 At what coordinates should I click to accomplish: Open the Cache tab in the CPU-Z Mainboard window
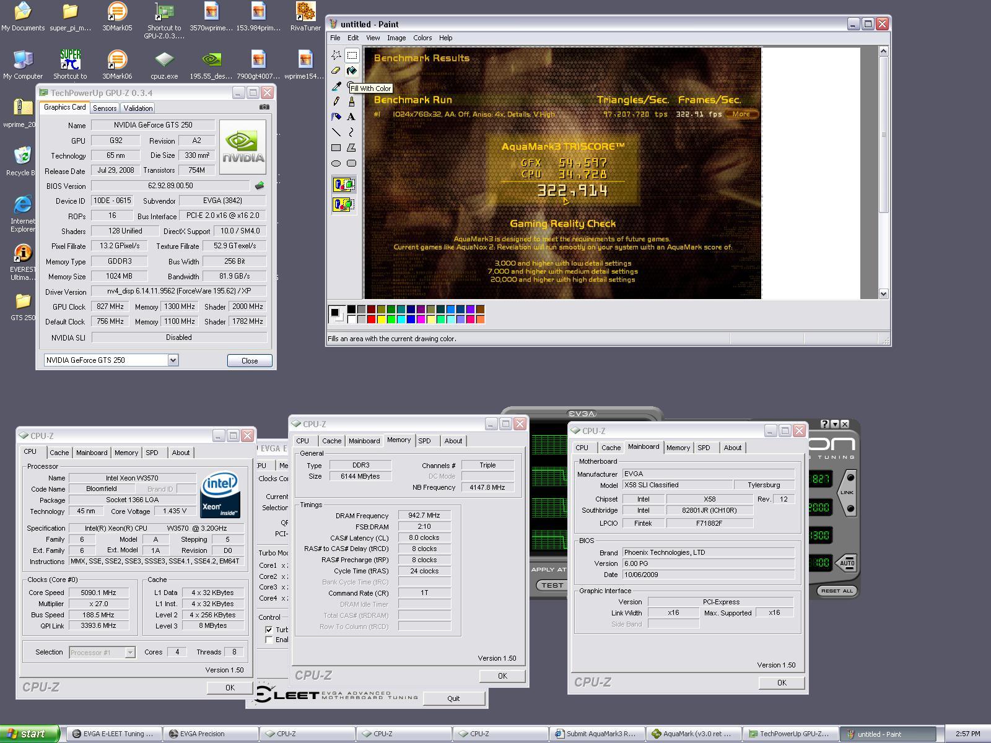(611, 448)
